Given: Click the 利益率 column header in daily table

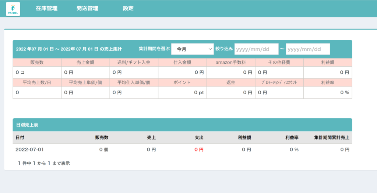Looking at the screenshot, I should 292,137.
